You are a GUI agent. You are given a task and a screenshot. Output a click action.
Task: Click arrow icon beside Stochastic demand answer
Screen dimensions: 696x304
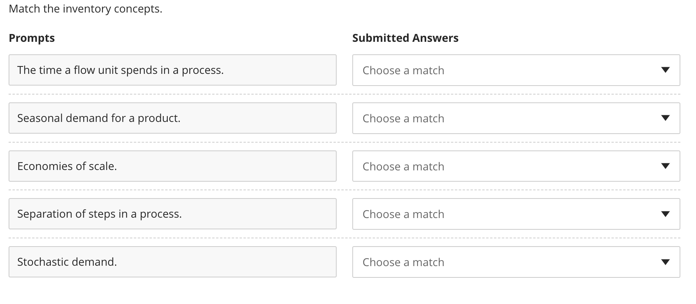[665, 262]
